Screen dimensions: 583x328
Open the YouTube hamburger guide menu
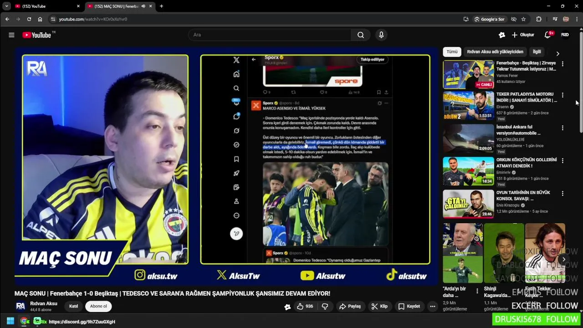point(11,35)
